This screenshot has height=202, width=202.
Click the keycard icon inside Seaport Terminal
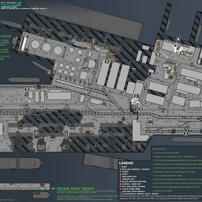pyautogui.click(x=185, y=52)
